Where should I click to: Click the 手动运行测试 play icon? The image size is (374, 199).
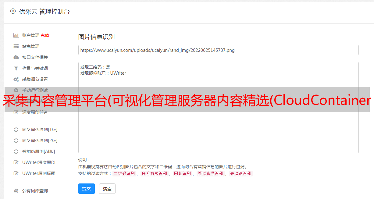16,90
